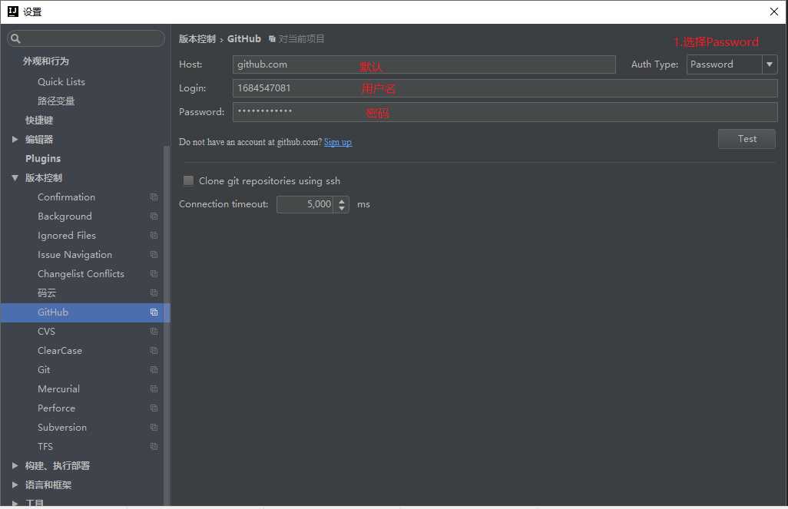This screenshot has width=788, height=509.
Task: Click project-level icon next to Ignored Files
Action: click(x=154, y=235)
